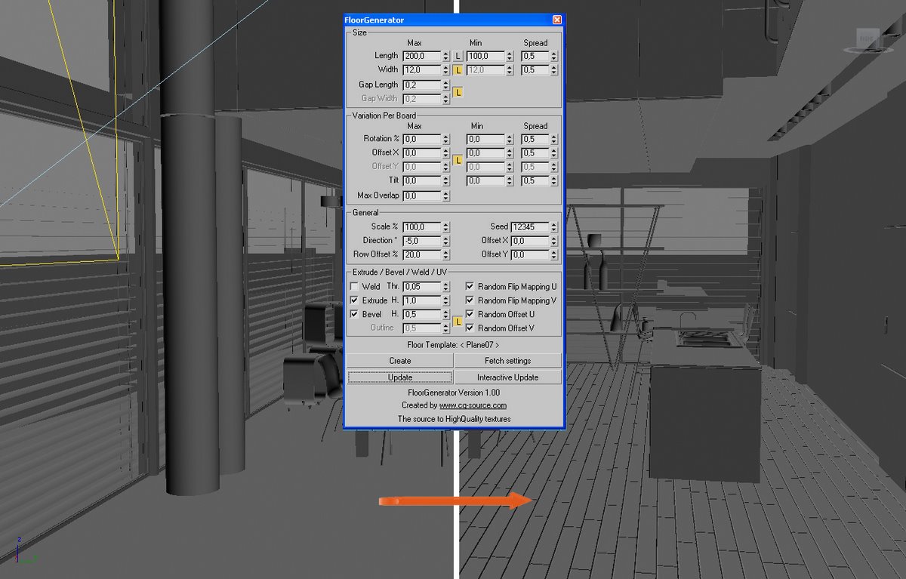Click the Length Spread value field
Image resolution: width=906 pixels, height=579 pixels.
pyautogui.click(x=535, y=56)
